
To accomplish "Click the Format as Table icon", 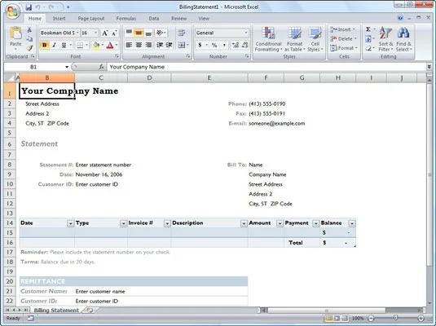I will 294,39.
